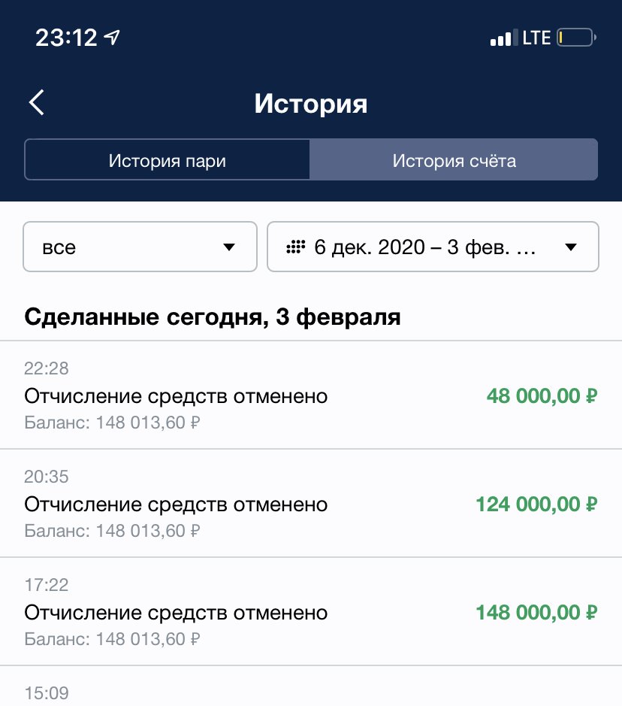Tap the 124 000,00 ₽ amount
The width and height of the screenshot is (622, 706).
tap(536, 504)
